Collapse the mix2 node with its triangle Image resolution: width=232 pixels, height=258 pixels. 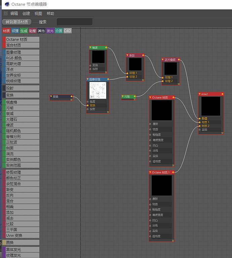tap(199, 94)
